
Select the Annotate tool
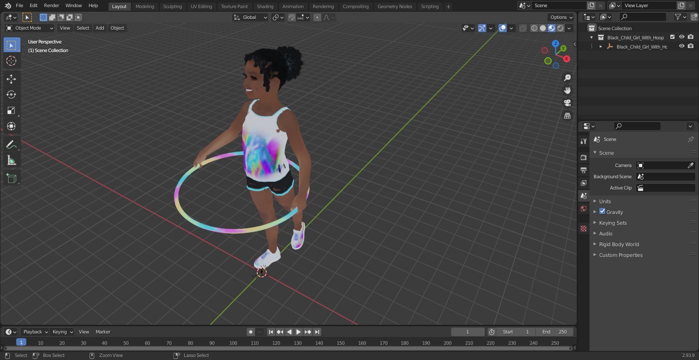11,145
